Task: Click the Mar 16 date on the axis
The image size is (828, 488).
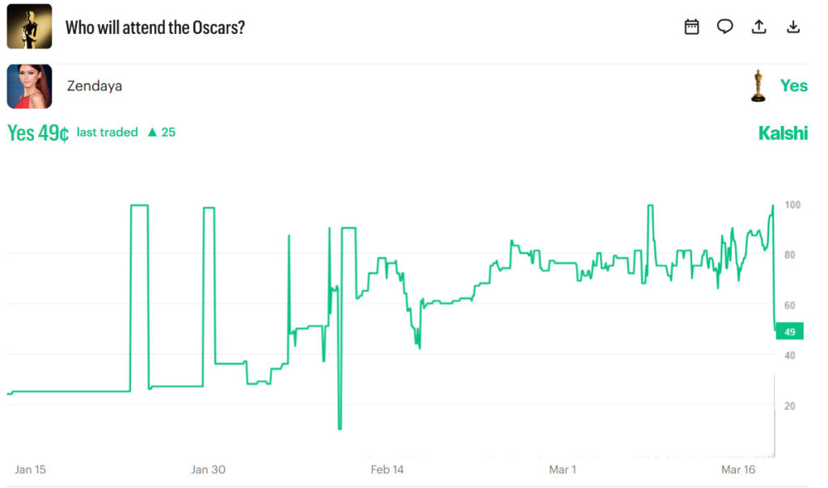Action: point(738,469)
